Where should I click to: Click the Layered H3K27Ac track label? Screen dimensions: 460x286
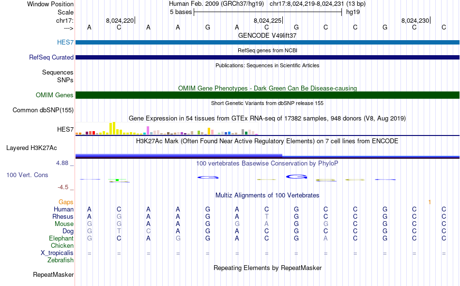(31, 148)
